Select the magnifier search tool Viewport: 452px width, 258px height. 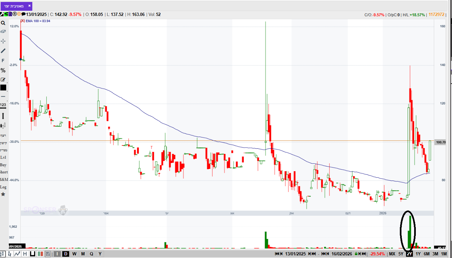click(3, 23)
